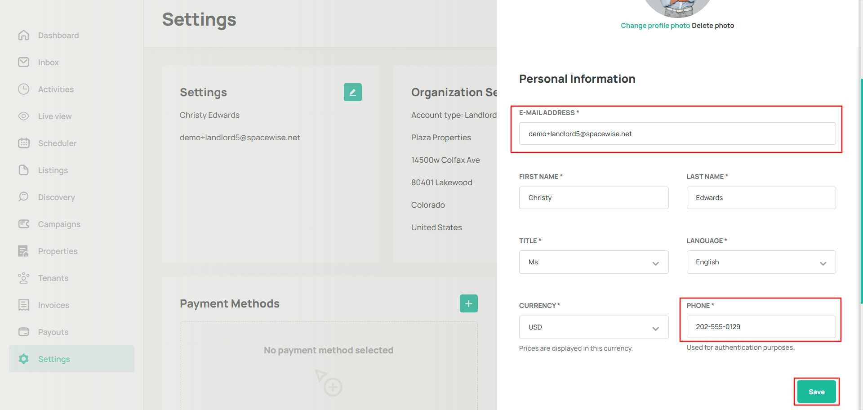
Task: Click the pencil edit icon in Settings card
Action: [x=352, y=92]
